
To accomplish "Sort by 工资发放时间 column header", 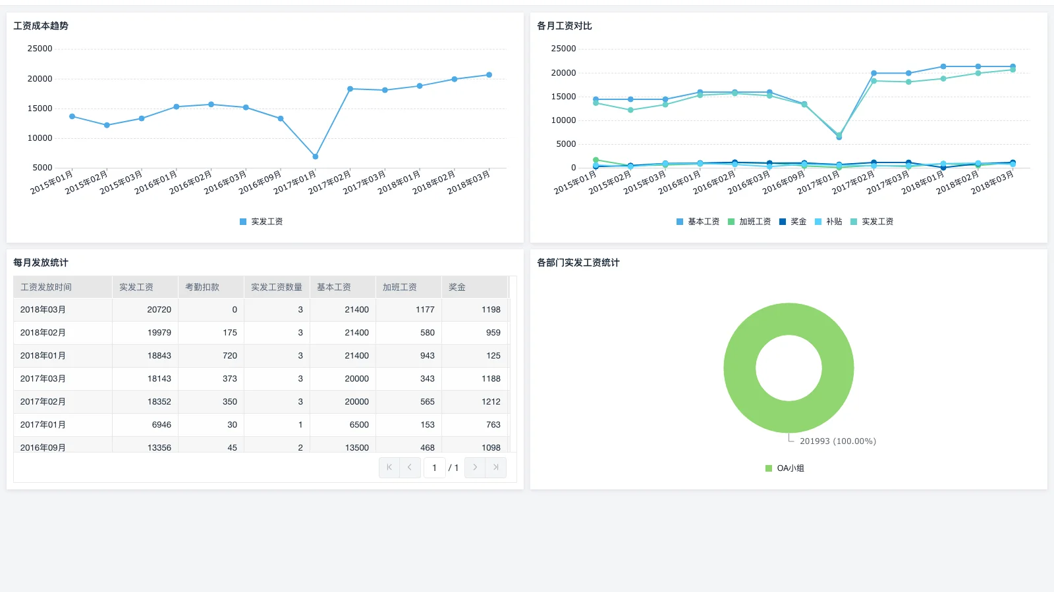I will click(46, 287).
